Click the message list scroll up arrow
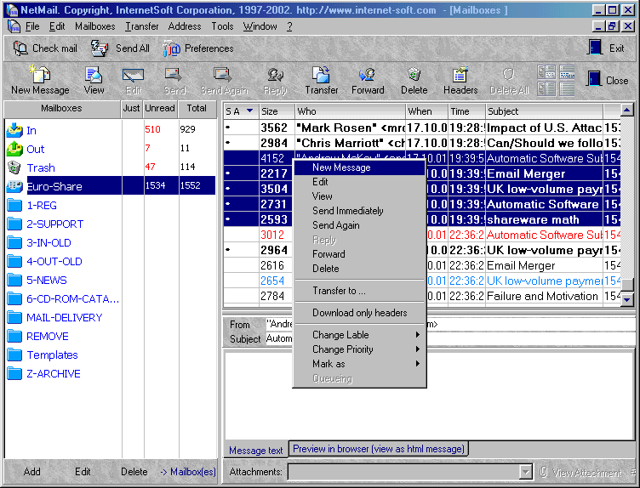Image resolution: width=640 pixels, height=488 pixels. [x=626, y=110]
